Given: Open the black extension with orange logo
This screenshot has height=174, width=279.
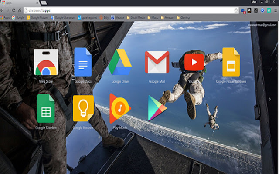Looking at the screenshot, I should coord(249,10).
